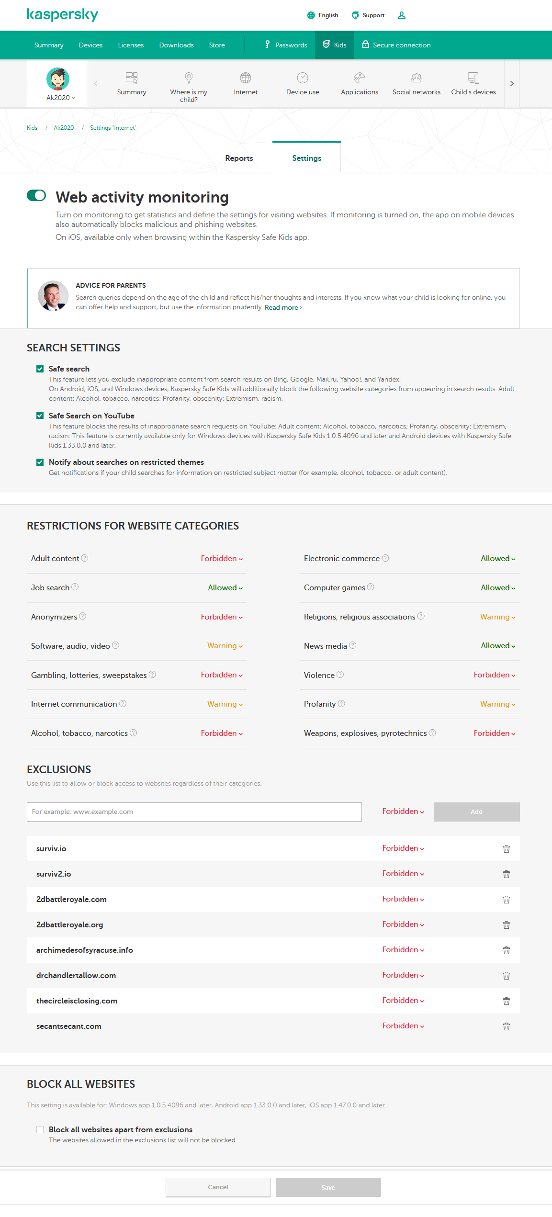Open the new exclusion type dropdown beside Add
552x1217 pixels.
tap(403, 811)
